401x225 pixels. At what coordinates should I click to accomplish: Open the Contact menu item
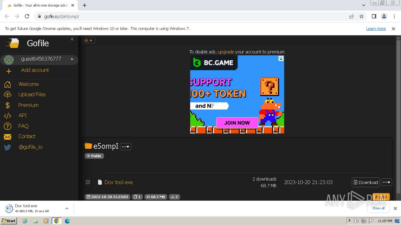27,136
